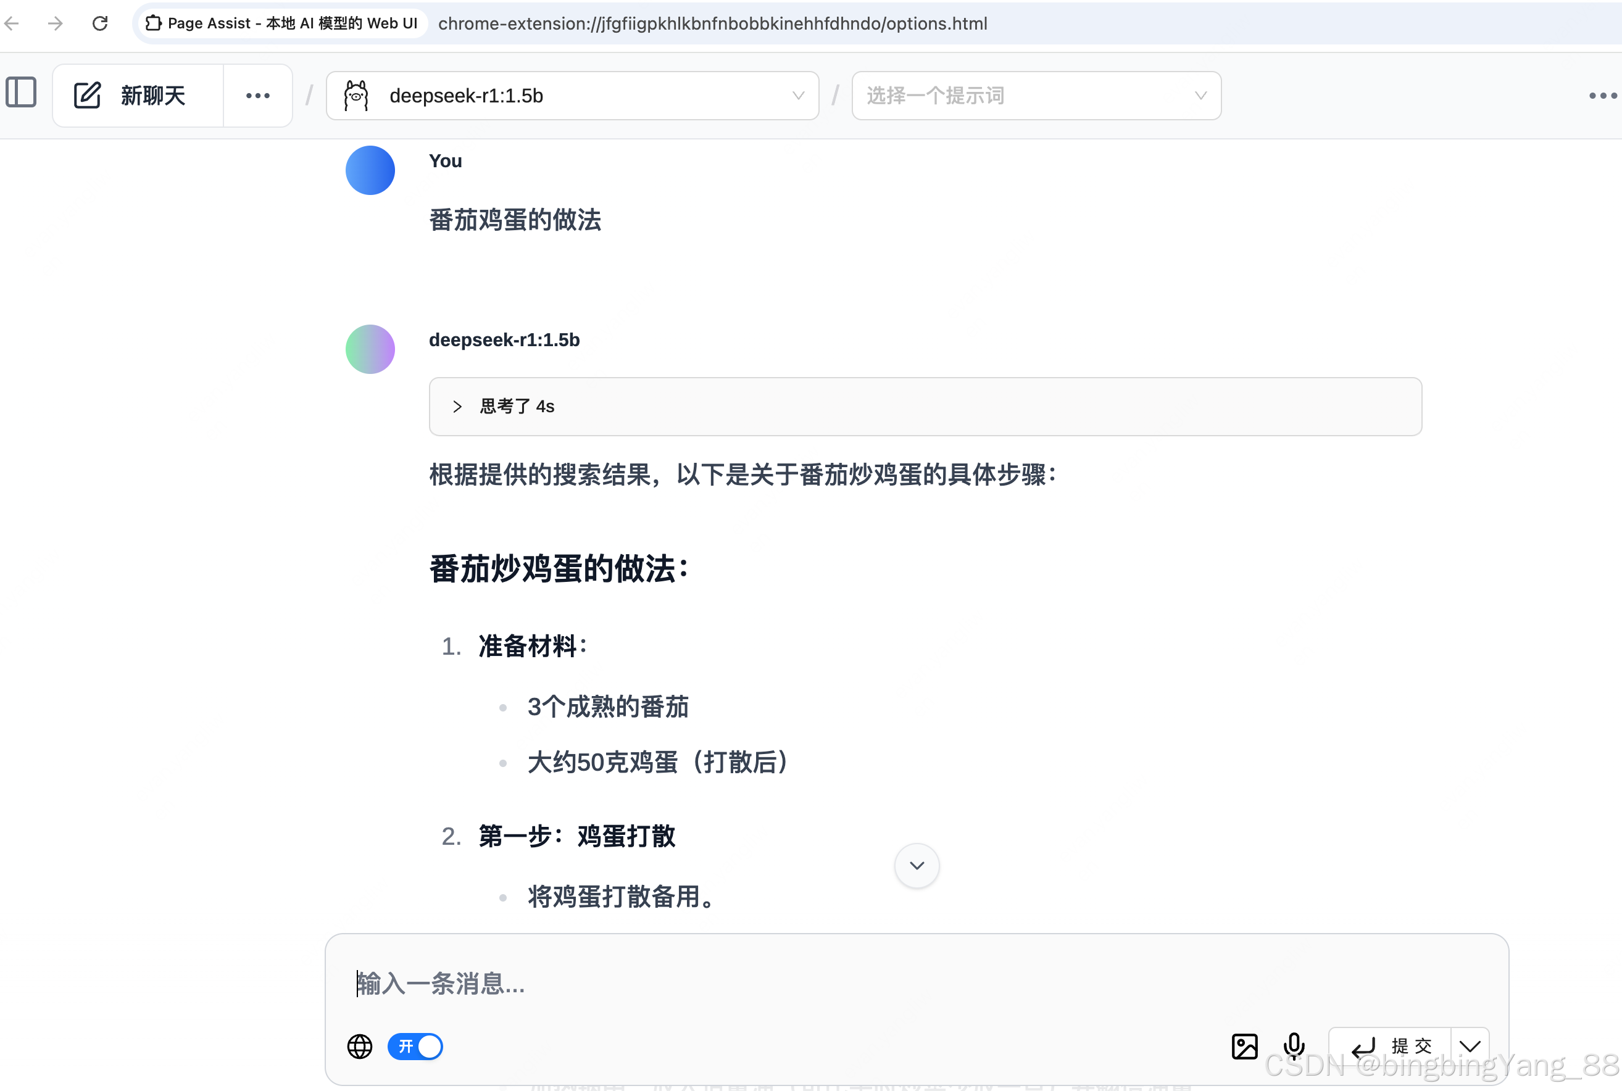The width and height of the screenshot is (1622, 1091).
Task: Open the deepseek-r1:1.5b model dropdown
Action: coord(572,95)
